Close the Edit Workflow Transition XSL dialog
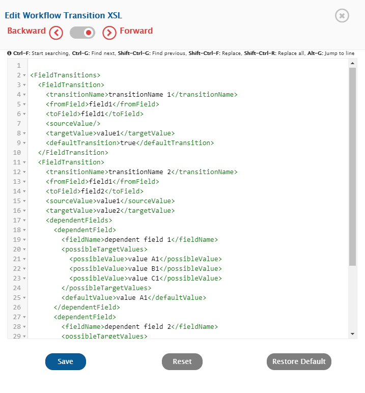The image size is (365, 393). coord(342,16)
